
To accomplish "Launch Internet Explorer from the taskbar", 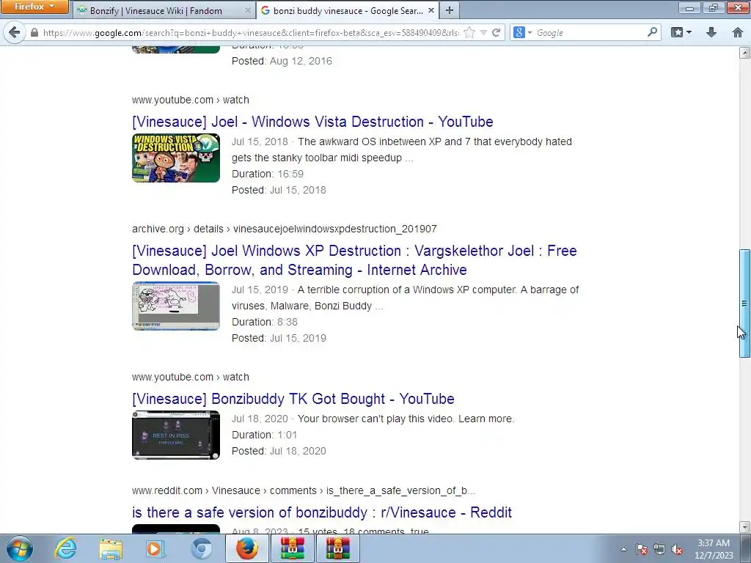I will coord(65,548).
